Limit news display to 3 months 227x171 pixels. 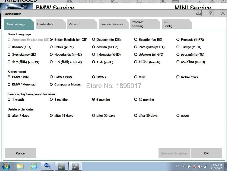tap(59, 100)
